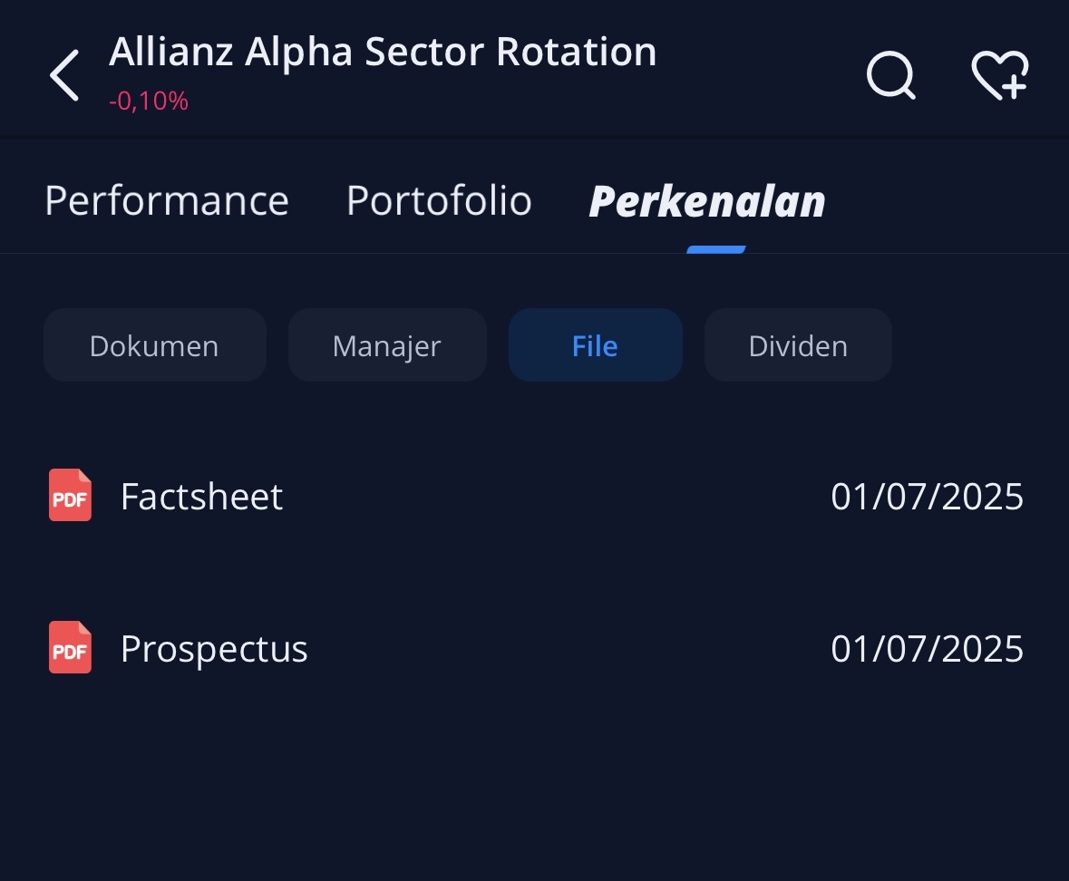The height and width of the screenshot is (881, 1069).
Task: Open the Factsheet document link
Action: 202,496
